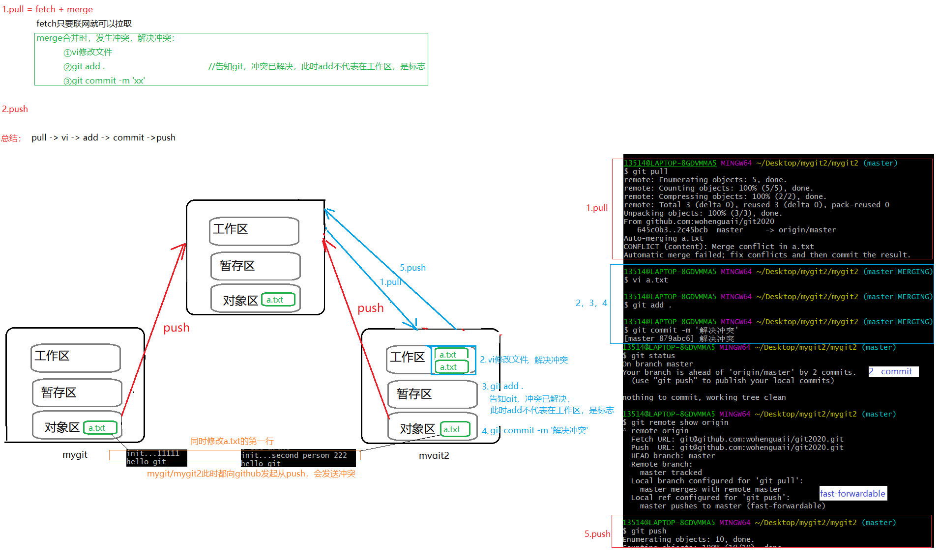
Task: Click the a.txt box in mygit's 对象区
Action: click(x=100, y=428)
